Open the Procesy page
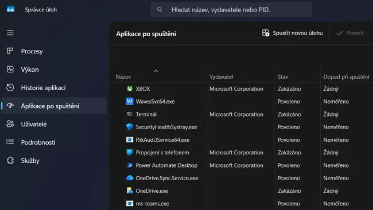Image resolution: width=373 pixels, height=210 pixels. tap(55, 51)
